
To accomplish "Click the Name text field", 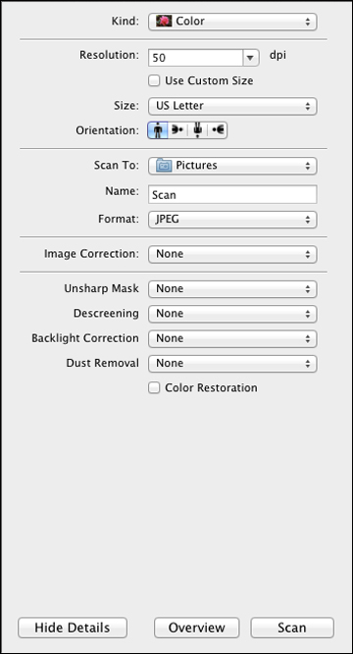I will pos(232,195).
